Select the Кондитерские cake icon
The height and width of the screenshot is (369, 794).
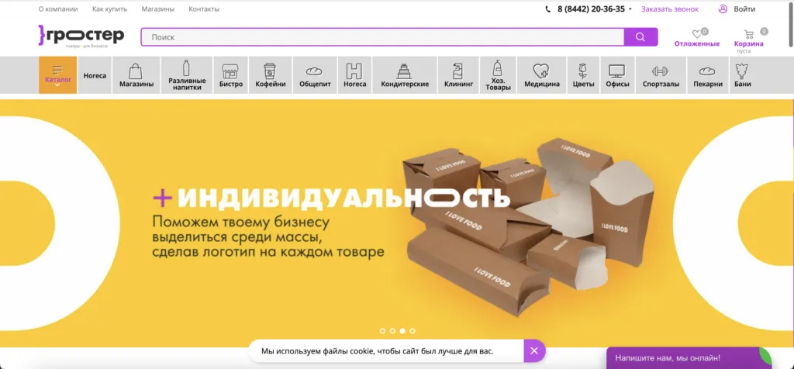pyautogui.click(x=404, y=71)
